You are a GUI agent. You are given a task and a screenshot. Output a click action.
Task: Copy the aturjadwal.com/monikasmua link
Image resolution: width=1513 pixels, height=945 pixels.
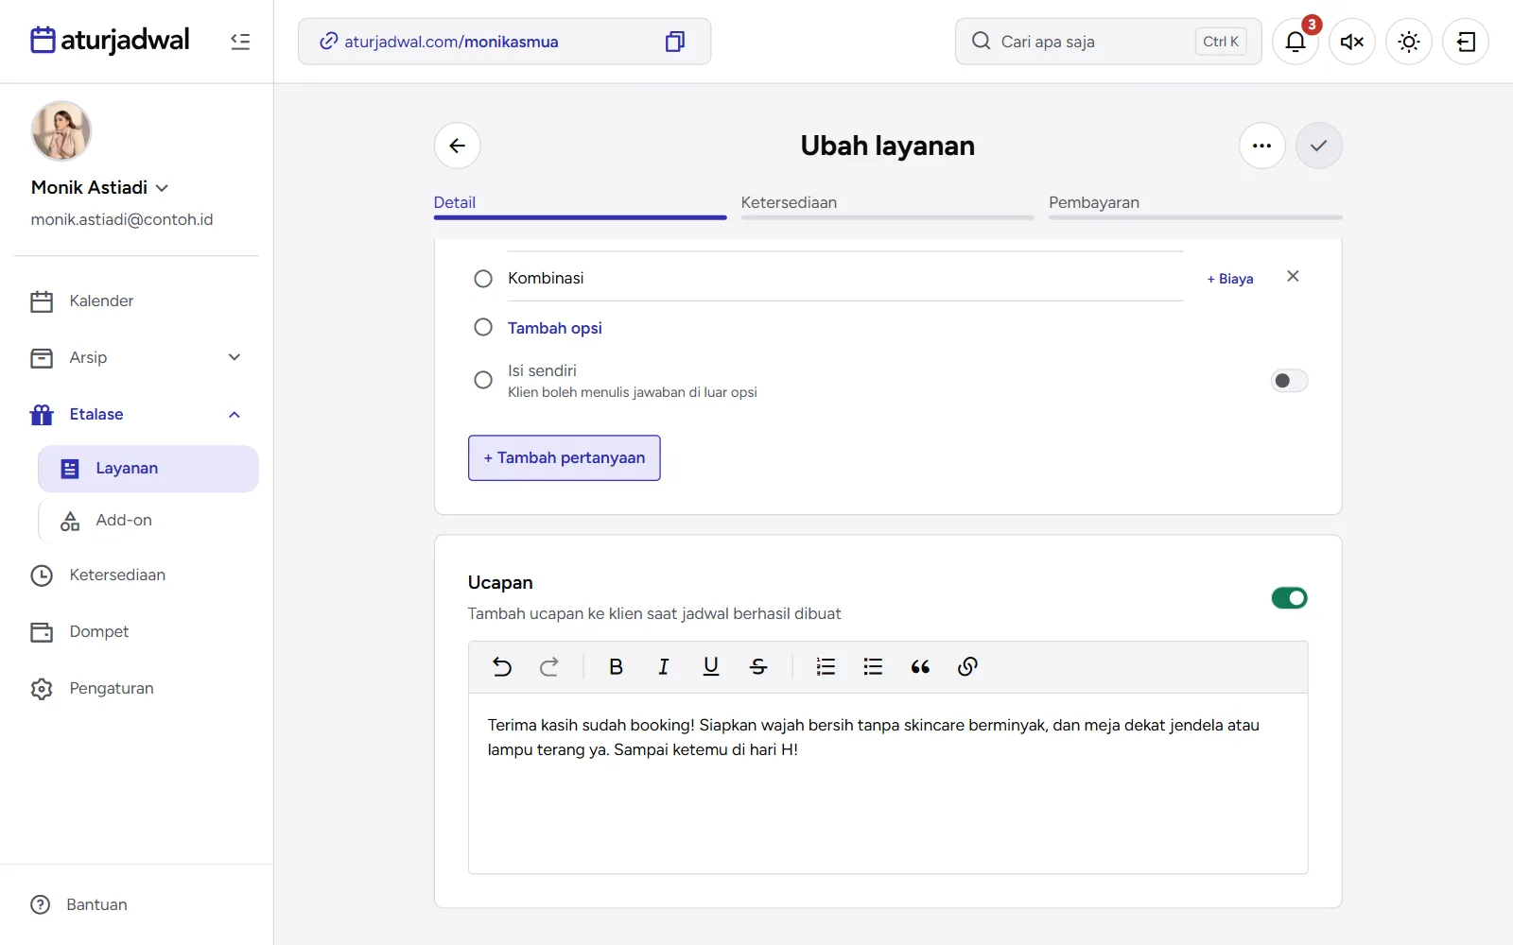[674, 42]
